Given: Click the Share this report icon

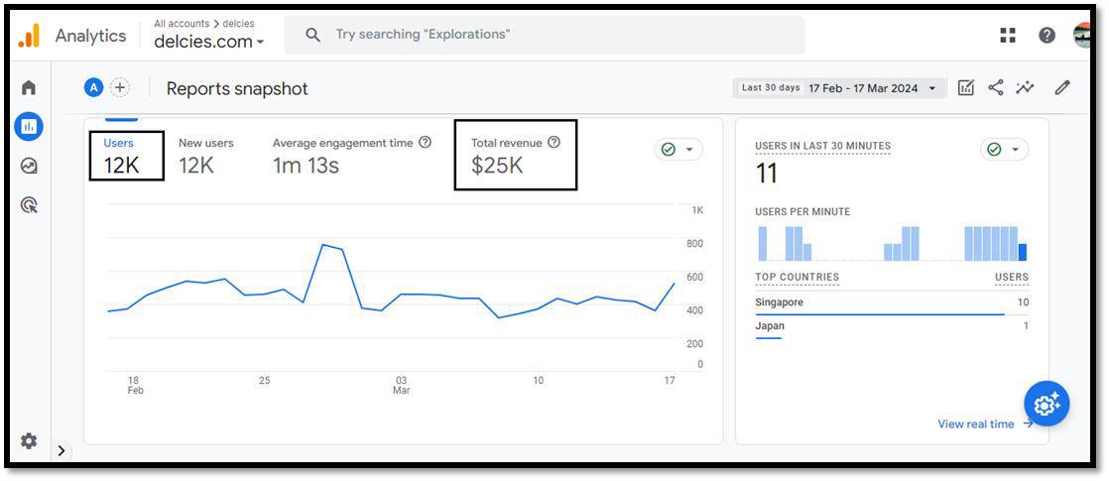Looking at the screenshot, I should (996, 88).
